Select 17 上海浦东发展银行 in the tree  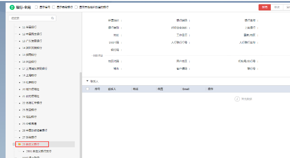point(35,69)
